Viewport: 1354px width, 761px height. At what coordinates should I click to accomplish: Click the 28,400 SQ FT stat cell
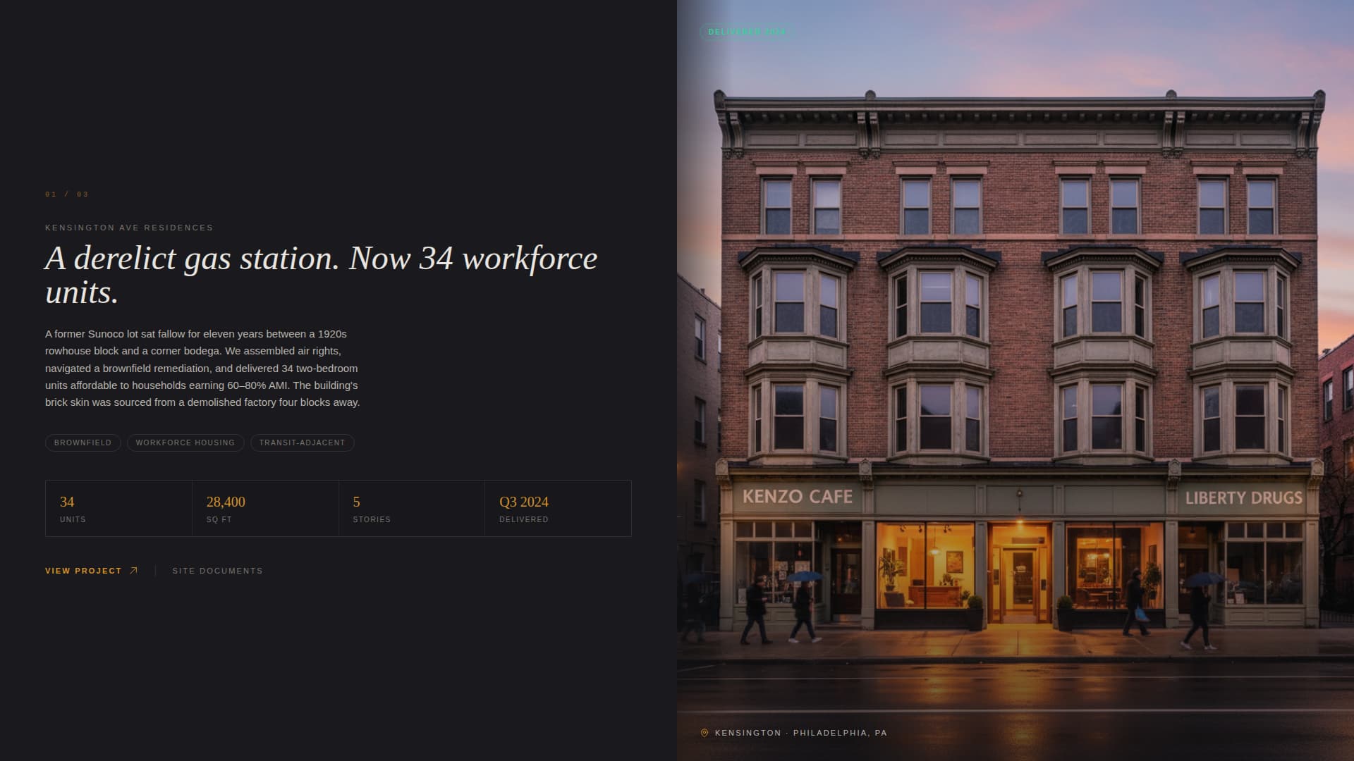point(265,508)
